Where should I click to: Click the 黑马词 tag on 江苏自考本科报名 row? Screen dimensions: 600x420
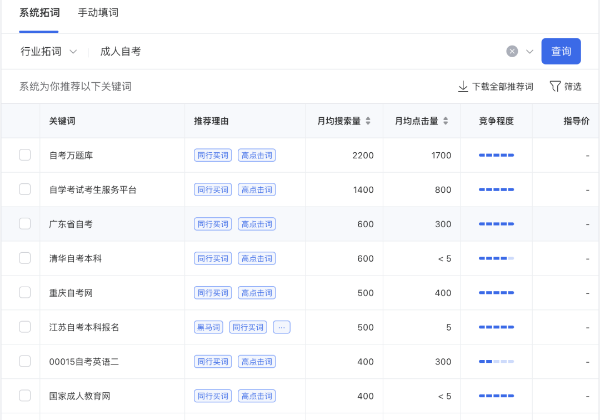tap(208, 327)
